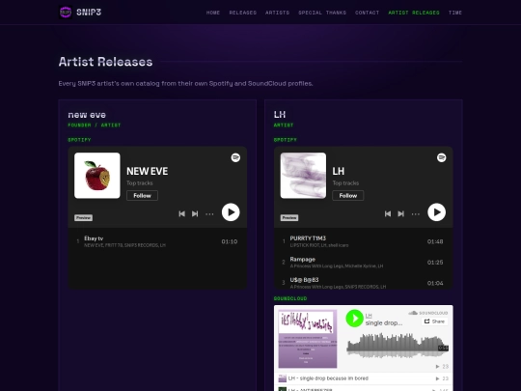Skip to next track in NEW EVE player

point(195,213)
